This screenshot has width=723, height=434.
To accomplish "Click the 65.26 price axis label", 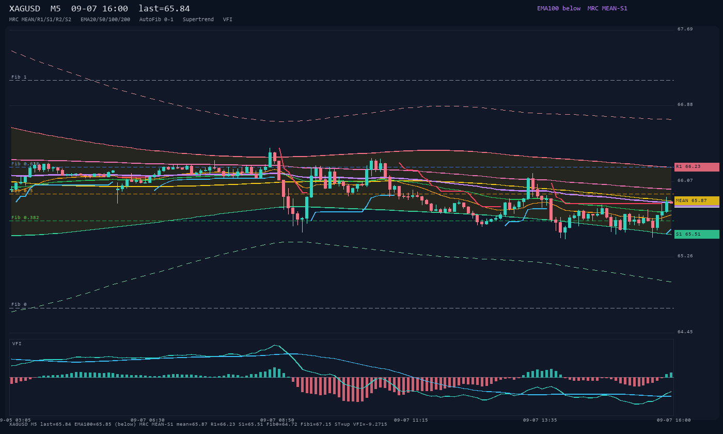I will [685, 256].
